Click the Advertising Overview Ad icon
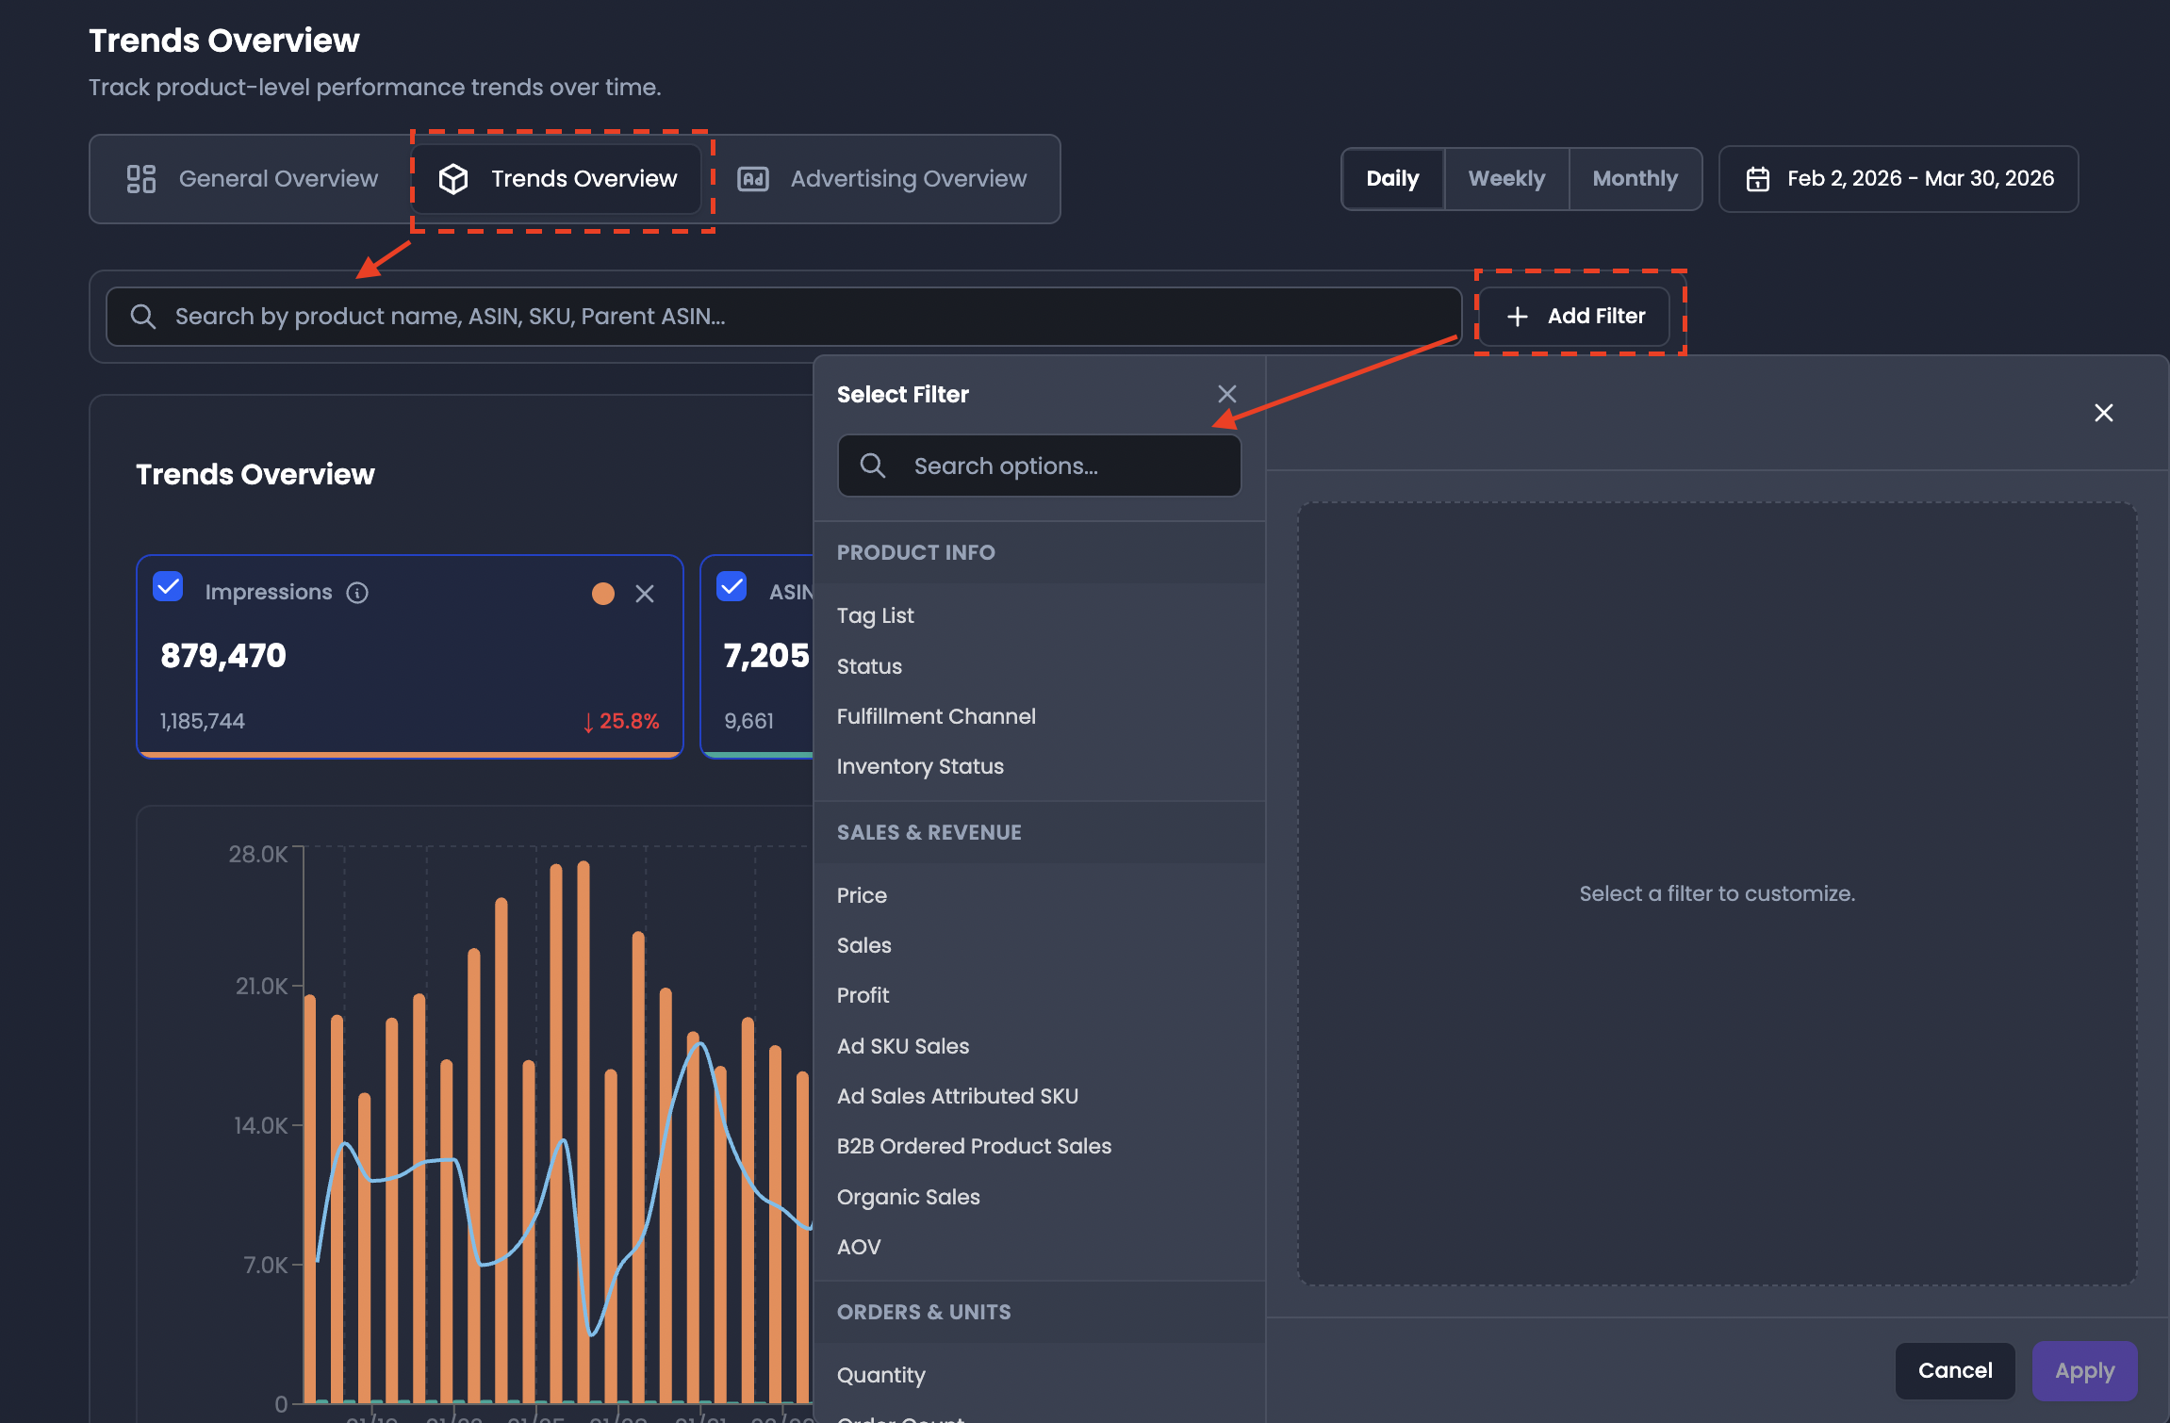2170x1423 pixels. point(753,179)
